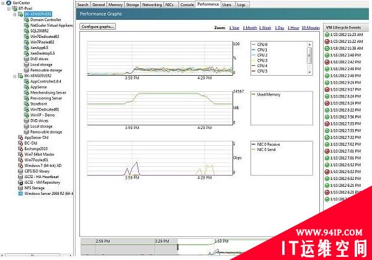
Task: Click the timeline range handle at bottom
Action: [177, 247]
